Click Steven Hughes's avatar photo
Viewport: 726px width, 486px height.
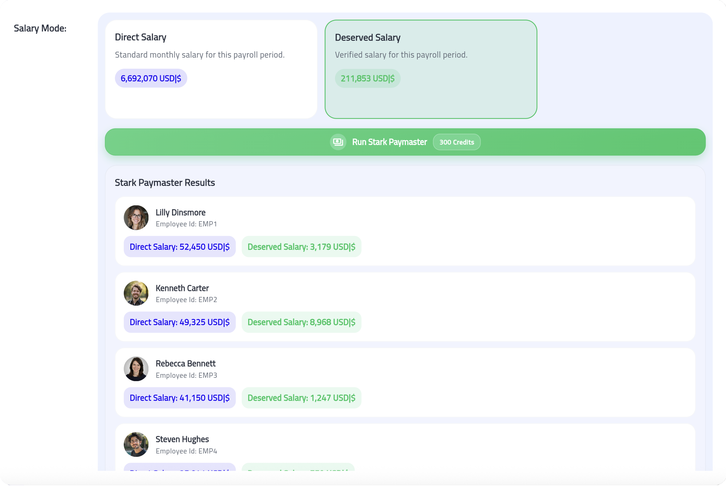click(136, 444)
